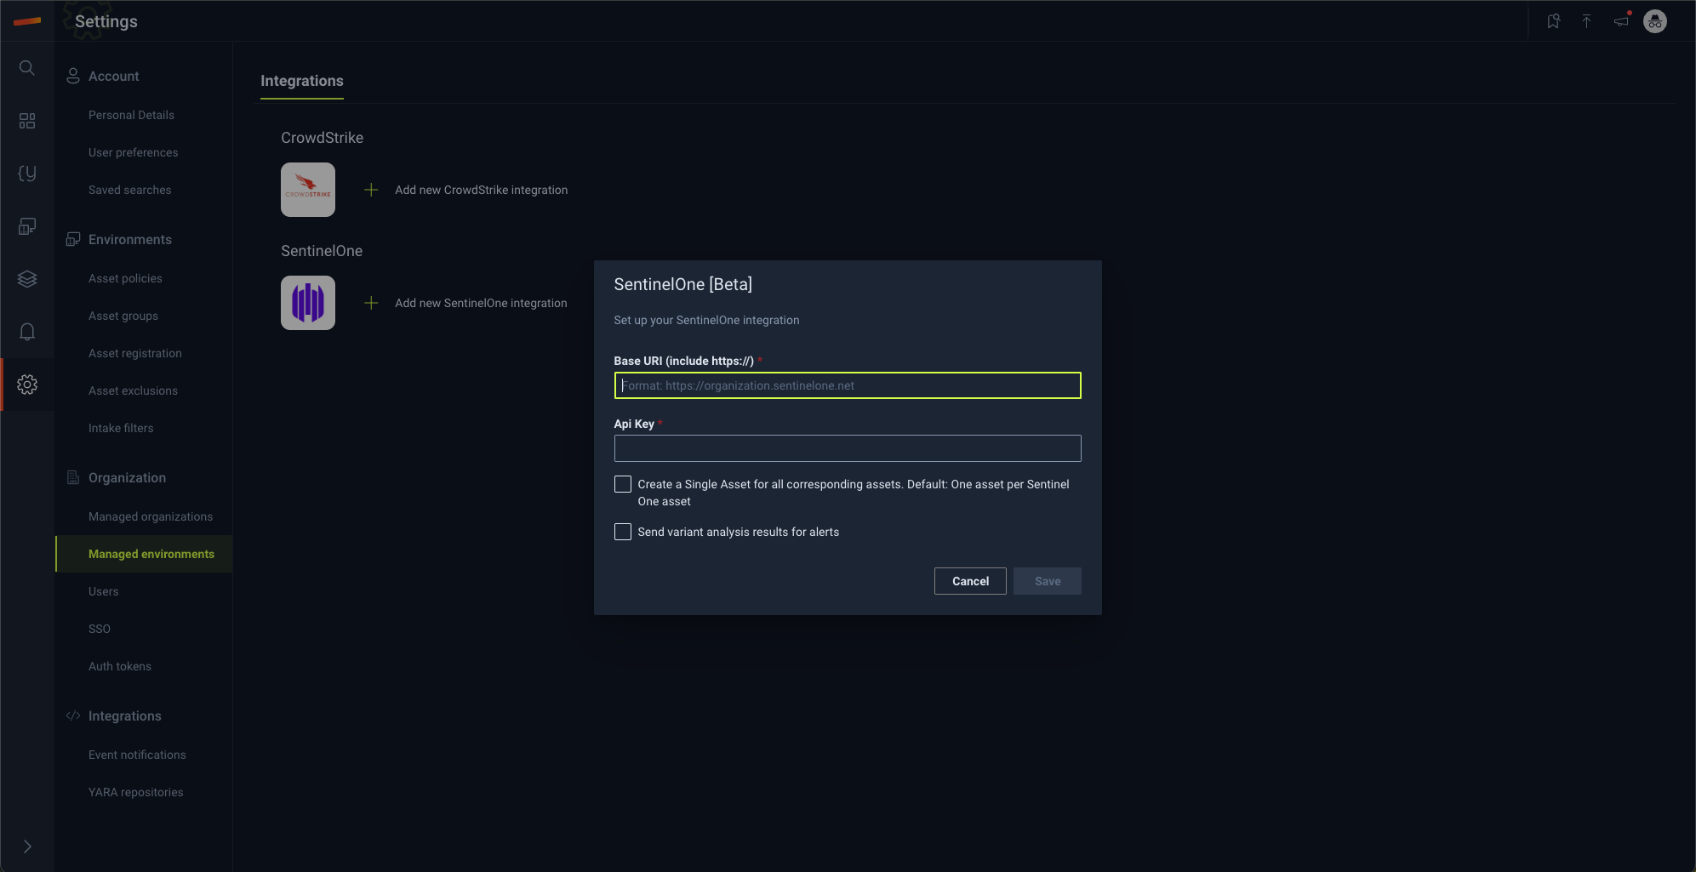Open SSO settings page
The image size is (1696, 872).
[x=100, y=629]
